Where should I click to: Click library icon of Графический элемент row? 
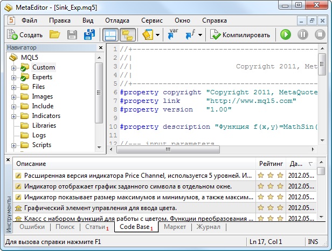click(x=19, y=208)
